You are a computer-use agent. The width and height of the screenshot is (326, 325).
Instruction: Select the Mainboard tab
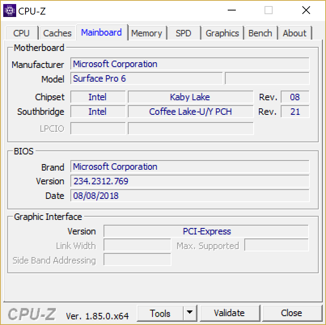point(102,32)
